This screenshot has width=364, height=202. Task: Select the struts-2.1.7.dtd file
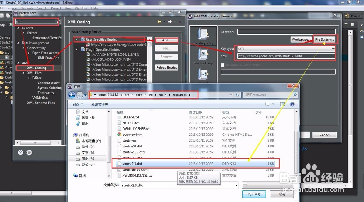point(133,152)
